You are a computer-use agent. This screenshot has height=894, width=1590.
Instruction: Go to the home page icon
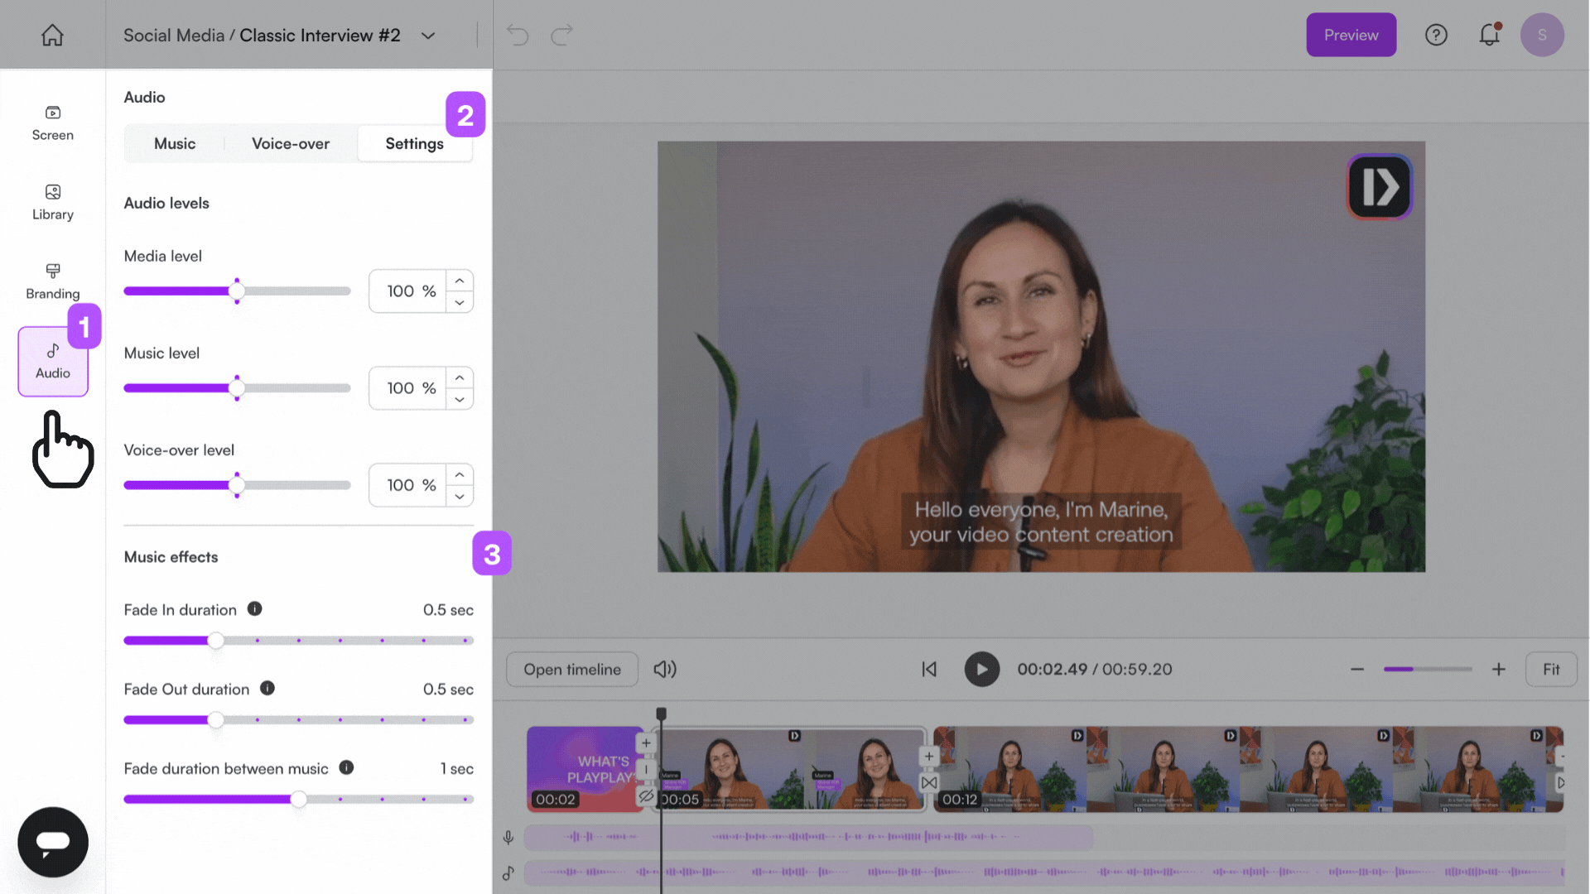pyautogui.click(x=52, y=35)
